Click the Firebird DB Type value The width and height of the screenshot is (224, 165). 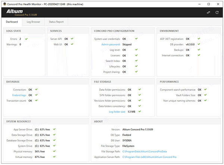tap(127, 135)
